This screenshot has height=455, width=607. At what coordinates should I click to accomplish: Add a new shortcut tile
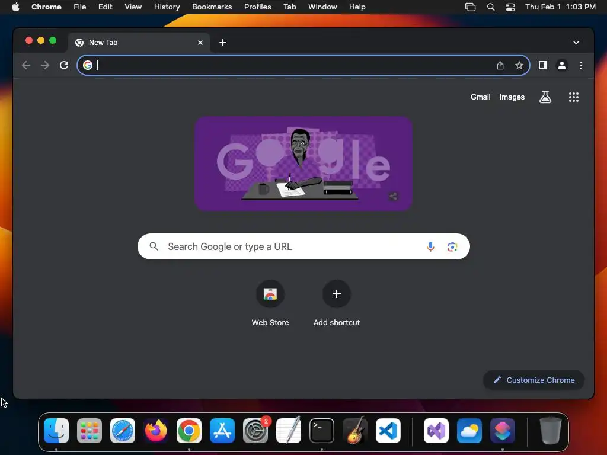(x=337, y=303)
